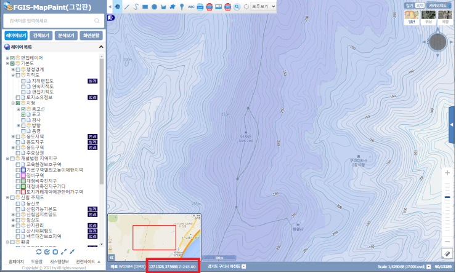This screenshot has height=273, width=456.
Task: Enable the 경사 layer checkbox
Action: click(23, 120)
